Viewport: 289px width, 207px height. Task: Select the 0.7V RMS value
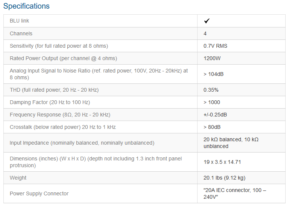(215, 46)
